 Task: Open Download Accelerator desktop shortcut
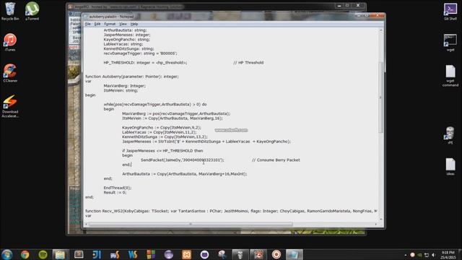pyautogui.click(x=10, y=106)
